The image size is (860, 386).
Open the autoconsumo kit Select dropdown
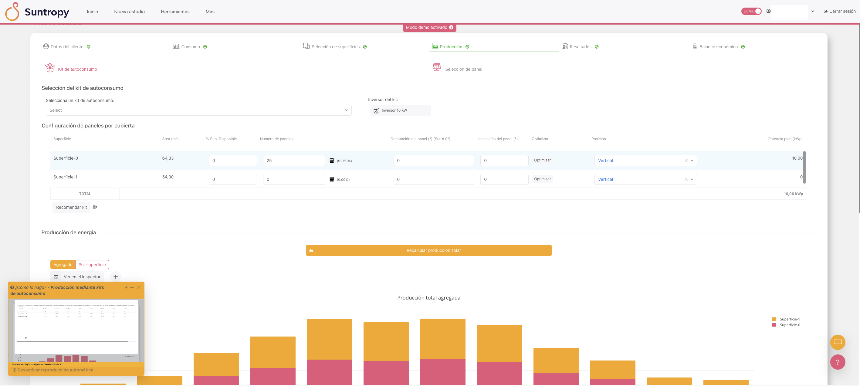[199, 110]
